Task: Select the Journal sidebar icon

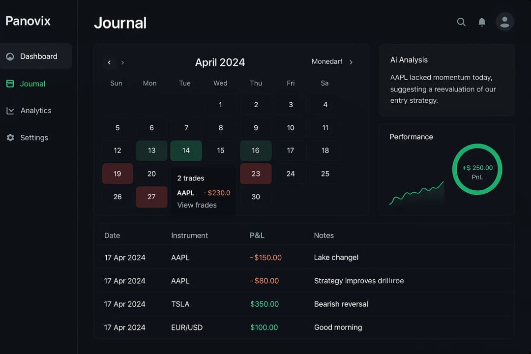Action: tap(10, 84)
